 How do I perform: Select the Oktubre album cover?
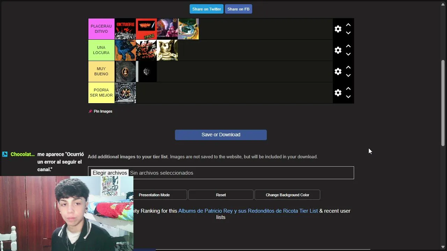click(125, 29)
